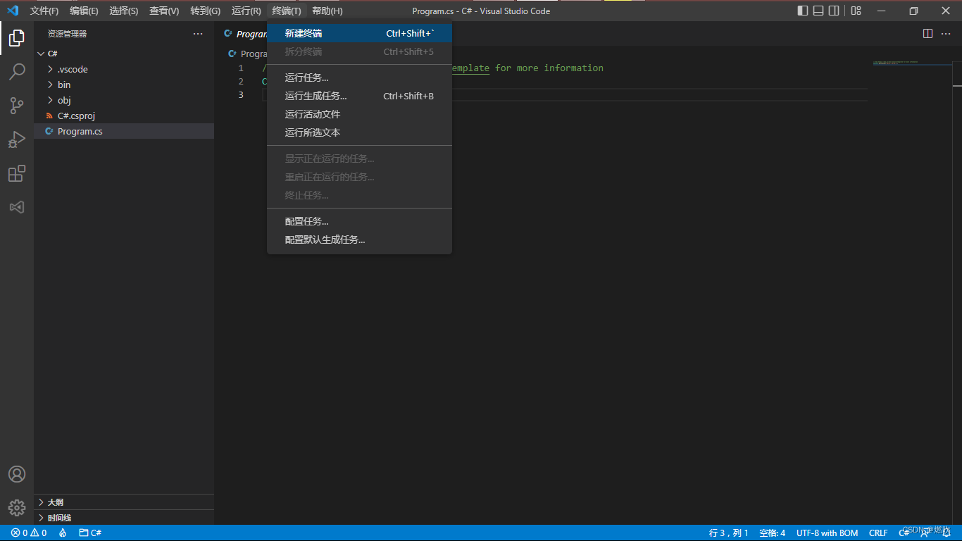Click indentation setting 空格: 4

pos(772,533)
